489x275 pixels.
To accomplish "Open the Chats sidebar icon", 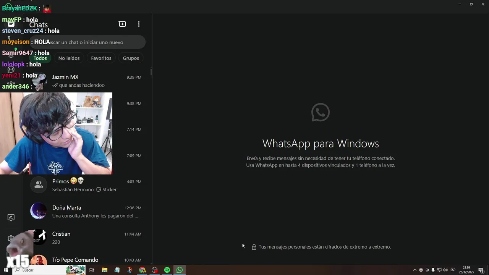I will (11, 24).
